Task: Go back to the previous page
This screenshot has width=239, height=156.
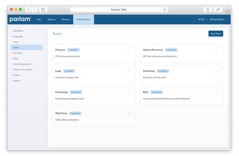Action: pos(28,10)
